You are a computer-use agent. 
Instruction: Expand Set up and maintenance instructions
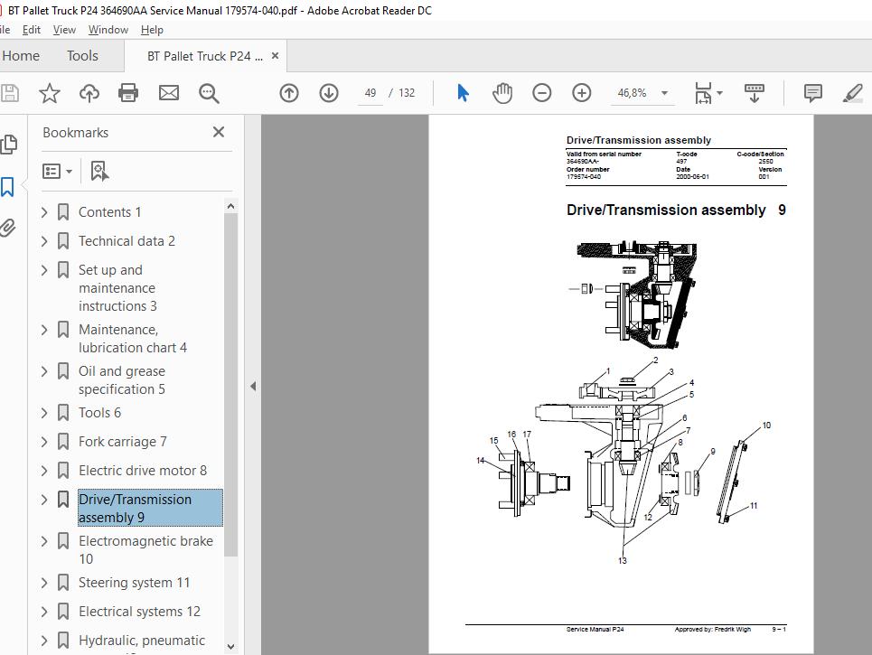[x=44, y=269]
